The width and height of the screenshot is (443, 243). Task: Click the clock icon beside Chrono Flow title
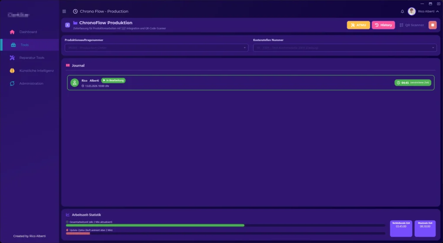pyautogui.click(x=75, y=11)
